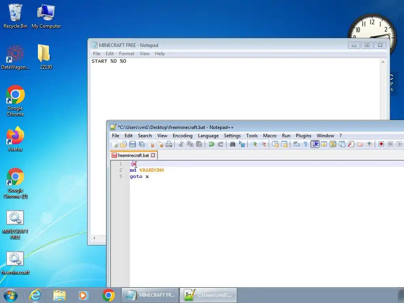Open the Tools menu in Notepad++
Image resolution: width=404 pixels, height=303 pixels.
pyautogui.click(x=252, y=136)
